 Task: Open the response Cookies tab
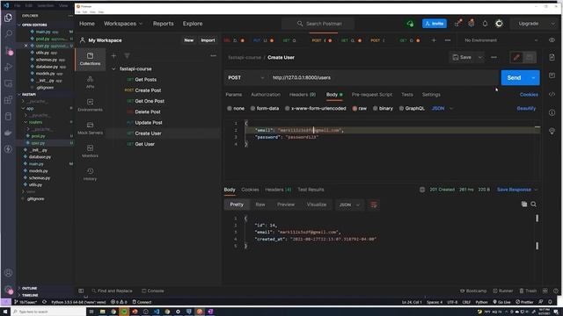[x=250, y=190]
